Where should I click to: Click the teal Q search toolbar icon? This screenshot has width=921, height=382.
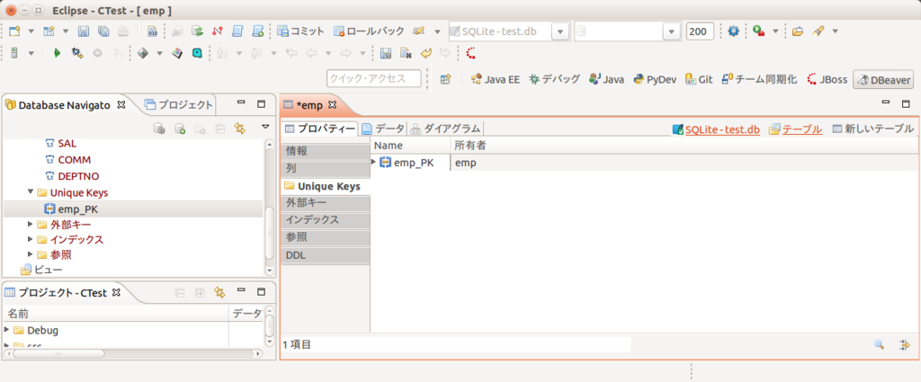197,53
